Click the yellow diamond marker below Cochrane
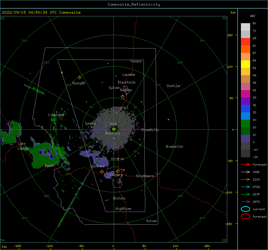Image resolution: width=268 pixels, height=250 pixels. 102,172
